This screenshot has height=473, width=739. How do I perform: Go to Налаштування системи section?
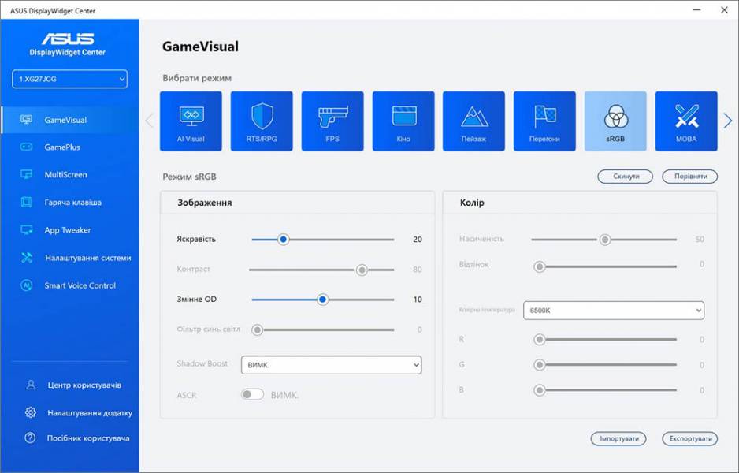(70, 258)
